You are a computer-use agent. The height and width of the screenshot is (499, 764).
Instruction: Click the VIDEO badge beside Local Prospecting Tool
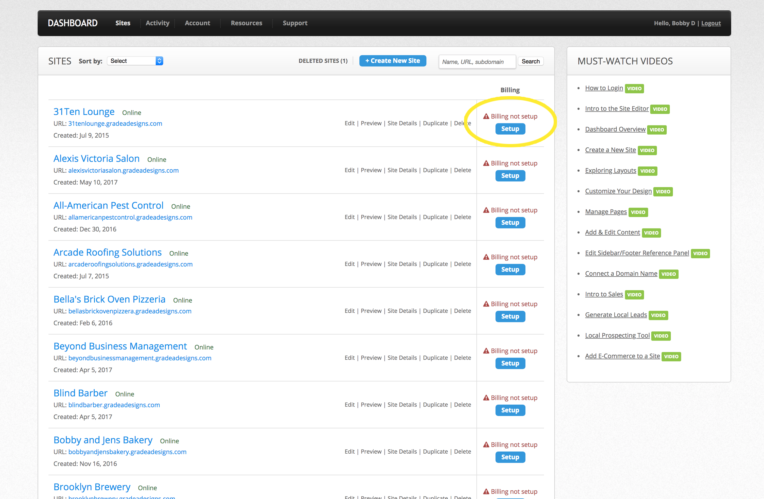click(x=661, y=336)
